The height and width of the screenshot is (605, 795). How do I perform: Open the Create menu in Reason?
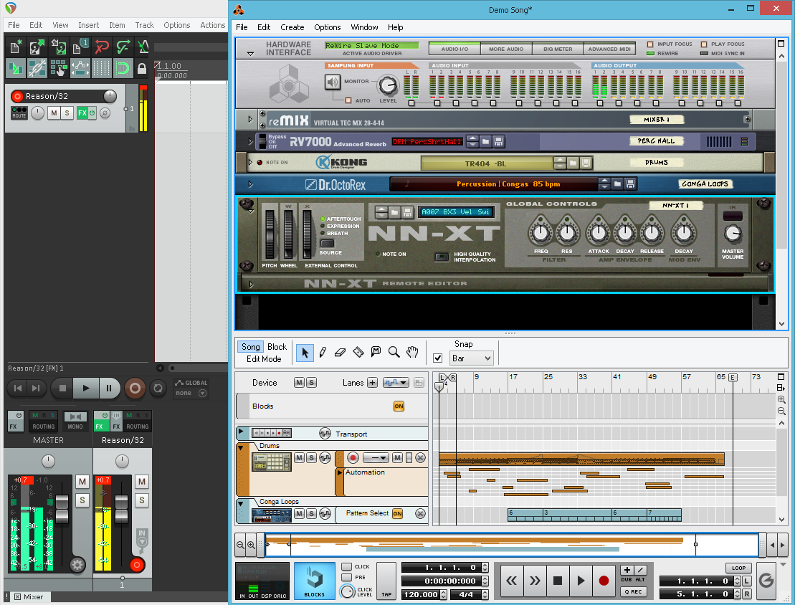coord(292,27)
